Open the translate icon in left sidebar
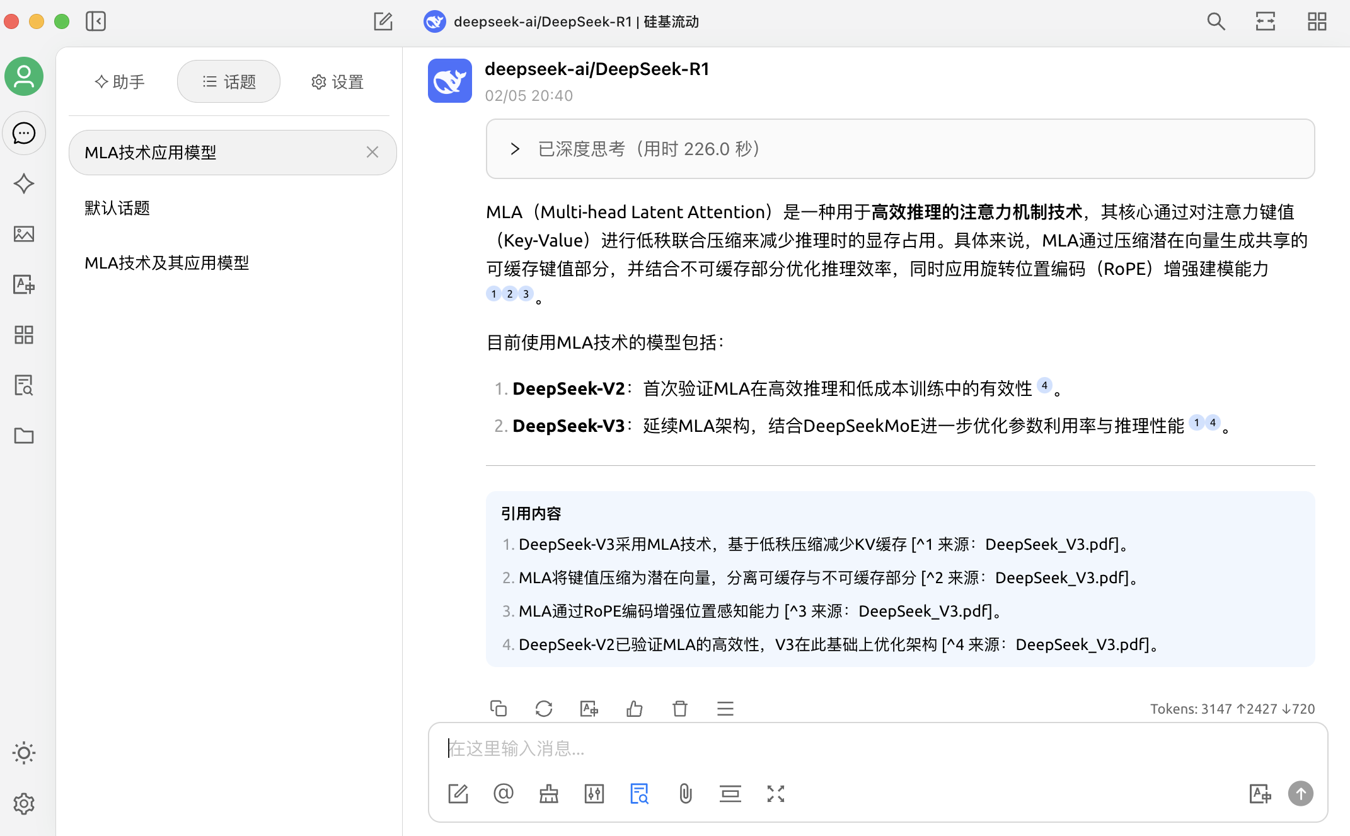This screenshot has width=1350, height=836. coord(24,284)
